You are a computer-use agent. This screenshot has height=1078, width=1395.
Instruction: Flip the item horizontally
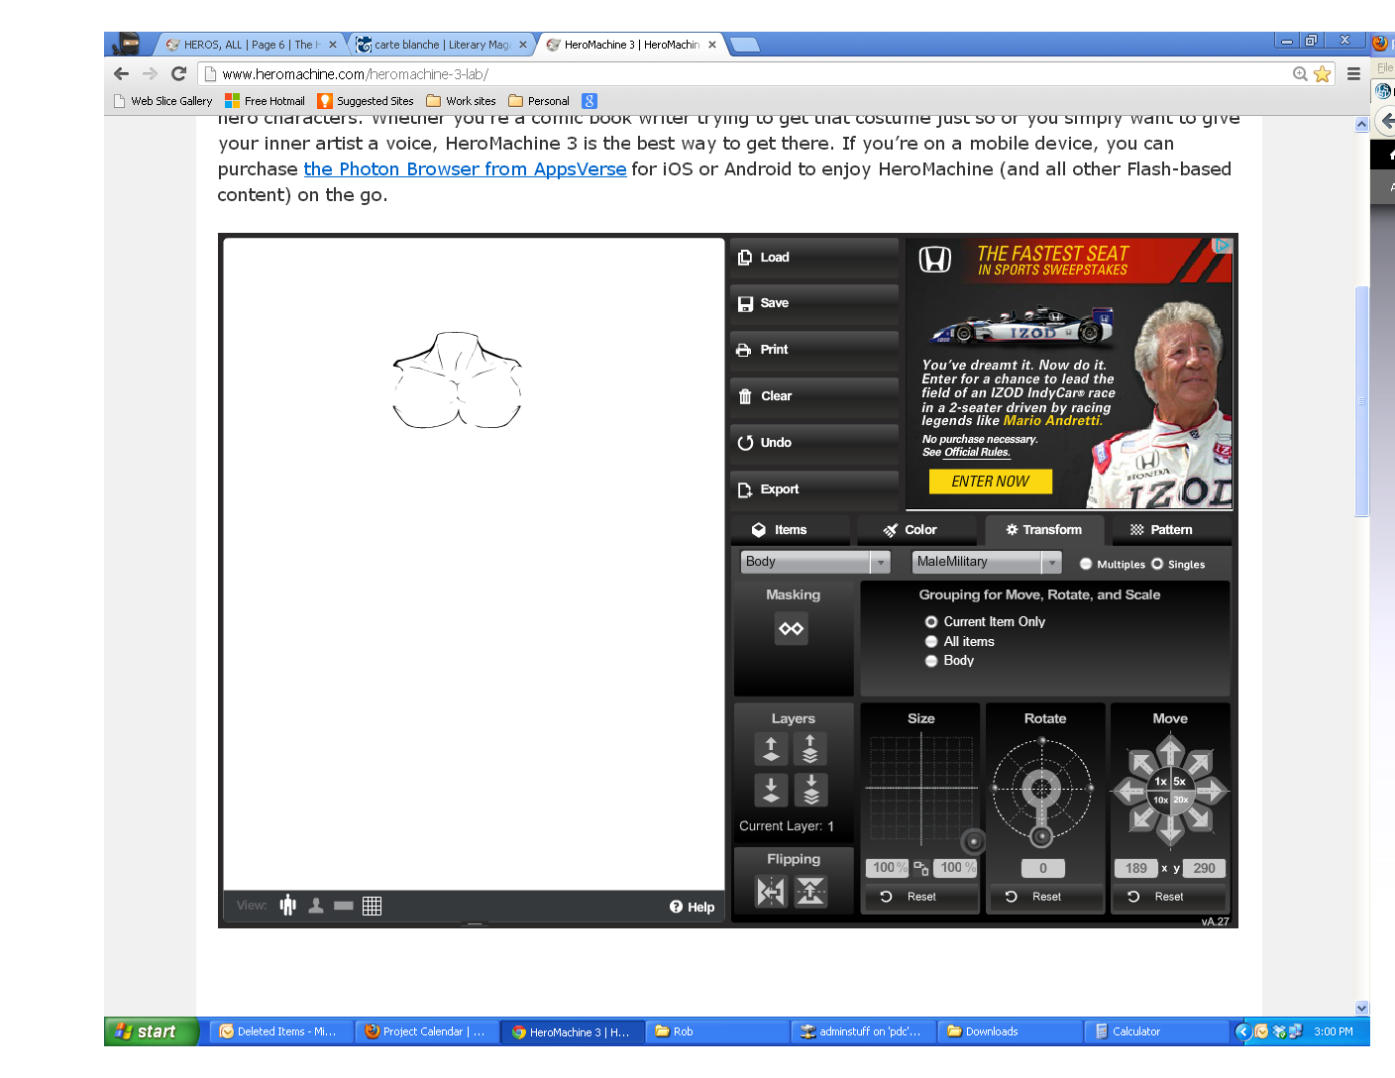(x=770, y=892)
